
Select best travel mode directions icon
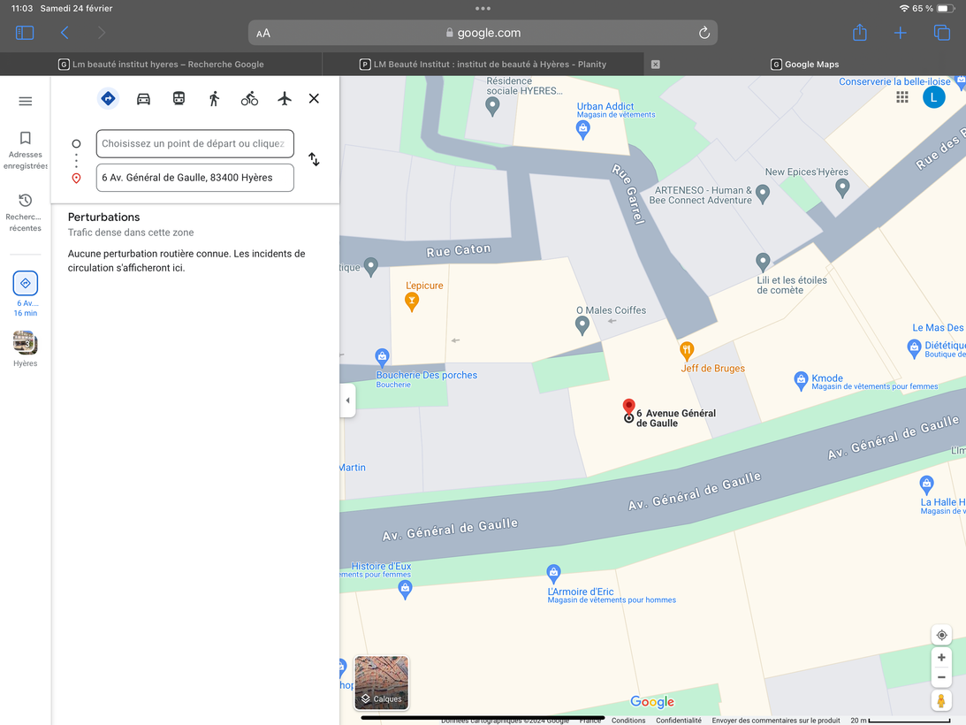(x=108, y=99)
